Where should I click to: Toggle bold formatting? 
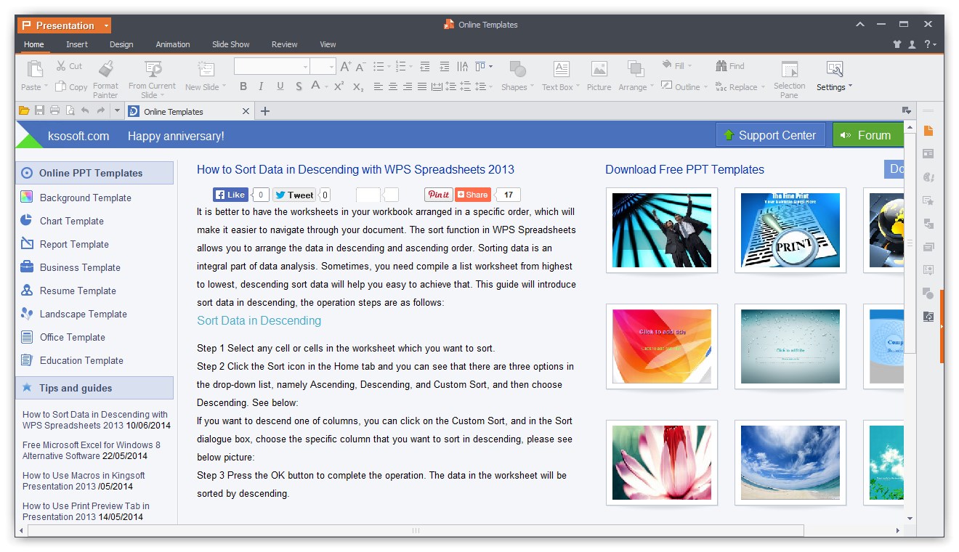point(243,86)
